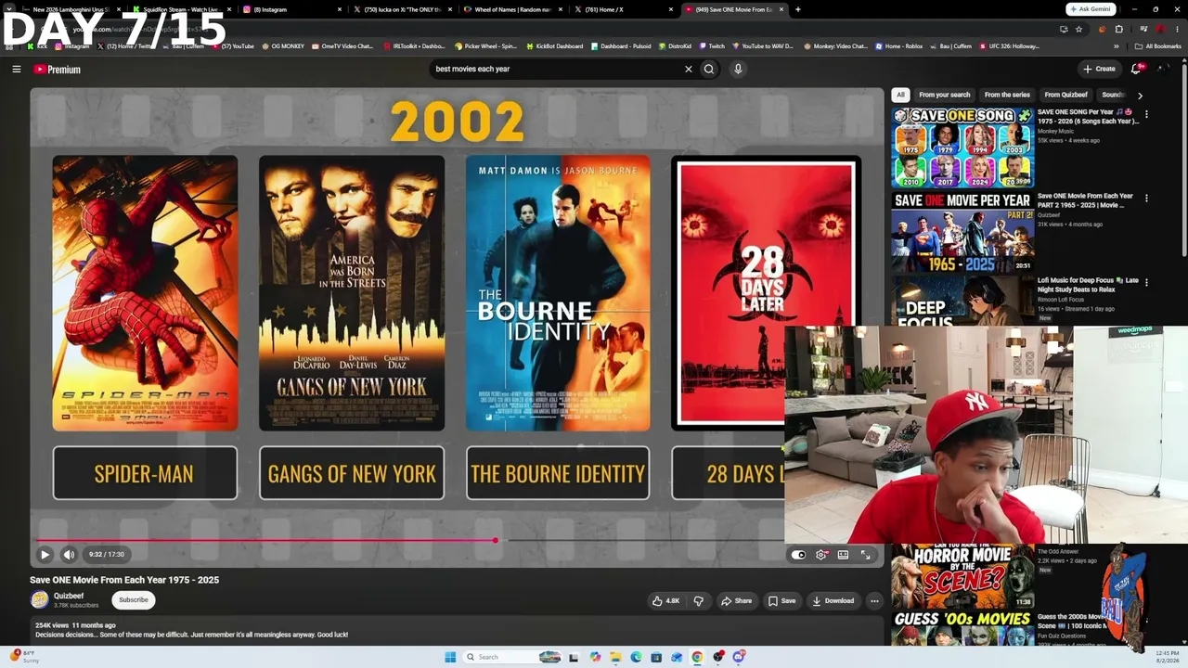Image resolution: width=1188 pixels, height=668 pixels.
Task: Open the weather widget on taskbar
Action: click(26, 656)
